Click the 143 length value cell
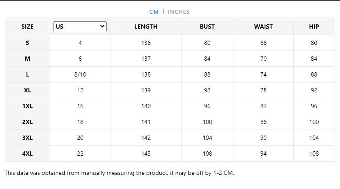The height and width of the screenshot is (189, 340). [x=146, y=154]
